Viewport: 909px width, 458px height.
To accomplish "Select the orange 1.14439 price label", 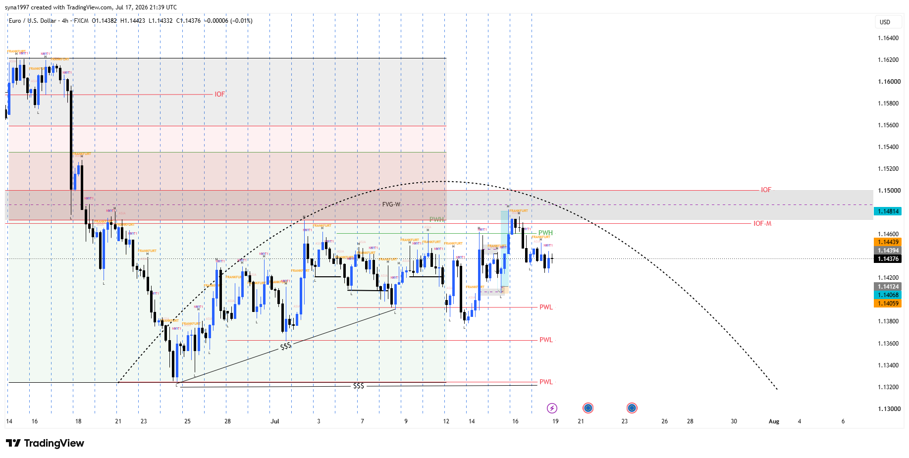I will 888,242.
